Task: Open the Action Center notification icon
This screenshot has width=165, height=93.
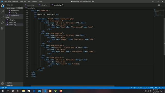Action: tap(162, 91)
